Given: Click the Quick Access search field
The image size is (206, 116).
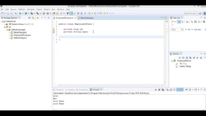Looking at the screenshot, I should tap(190, 13).
